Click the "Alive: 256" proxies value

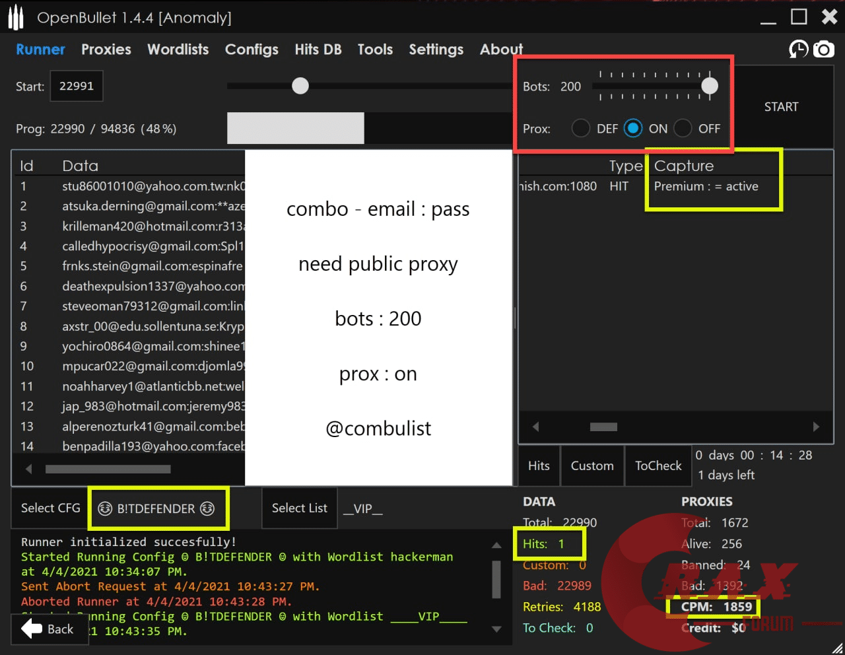pos(712,544)
